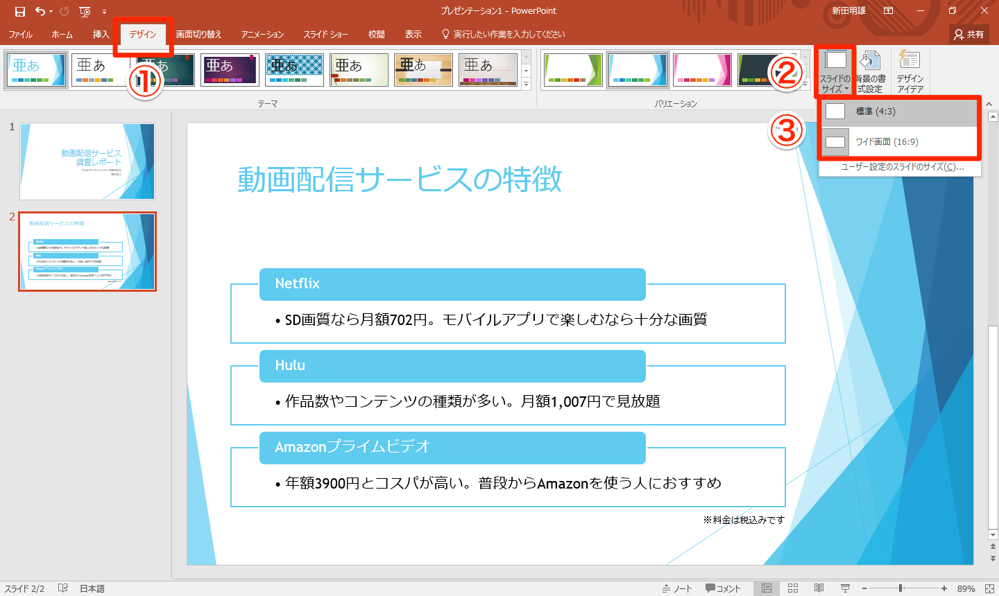Select slide 2 thumbnail in slide panel

pyautogui.click(x=87, y=252)
